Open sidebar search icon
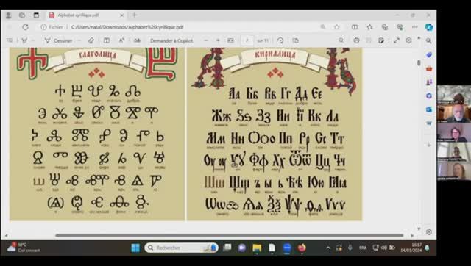Screen dimensions: 471x266 point(428,41)
